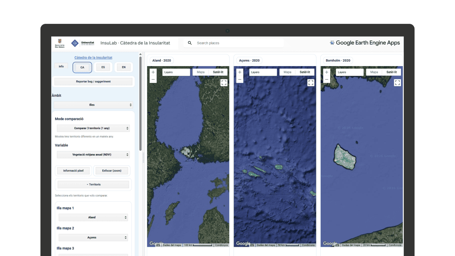This screenshot has height=256, width=455.
Task: Expand the Açores map to fullscreen
Action: (311, 83)
